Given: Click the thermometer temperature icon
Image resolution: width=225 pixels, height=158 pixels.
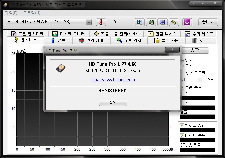Looking at the screenshot, I should (x=101, y=22).
